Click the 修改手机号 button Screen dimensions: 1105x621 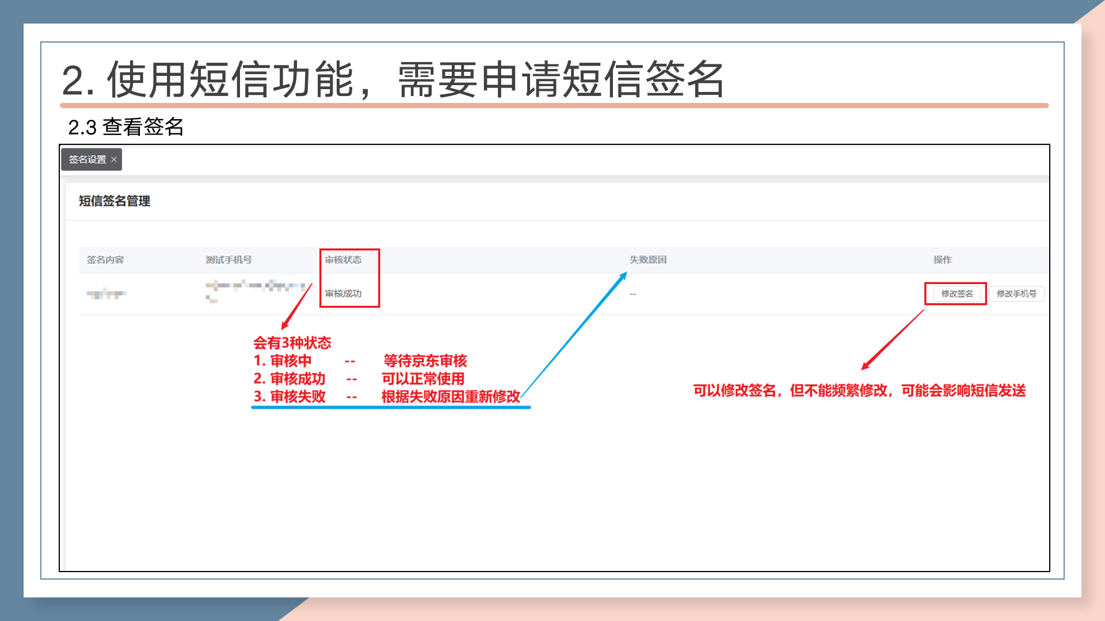[1016, 294]
